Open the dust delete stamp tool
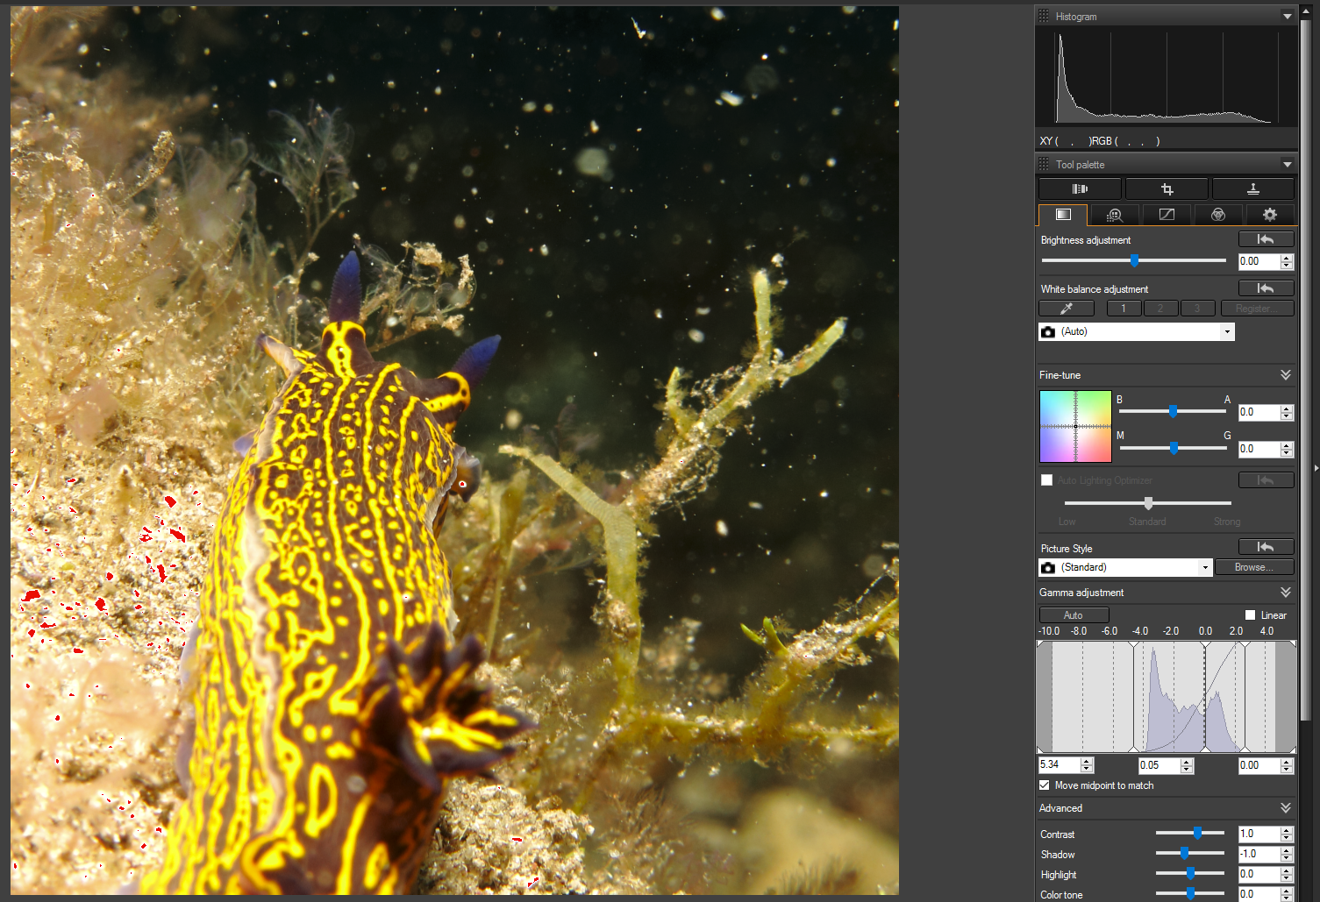The image size is (1320, 902). coord(1252,189)
